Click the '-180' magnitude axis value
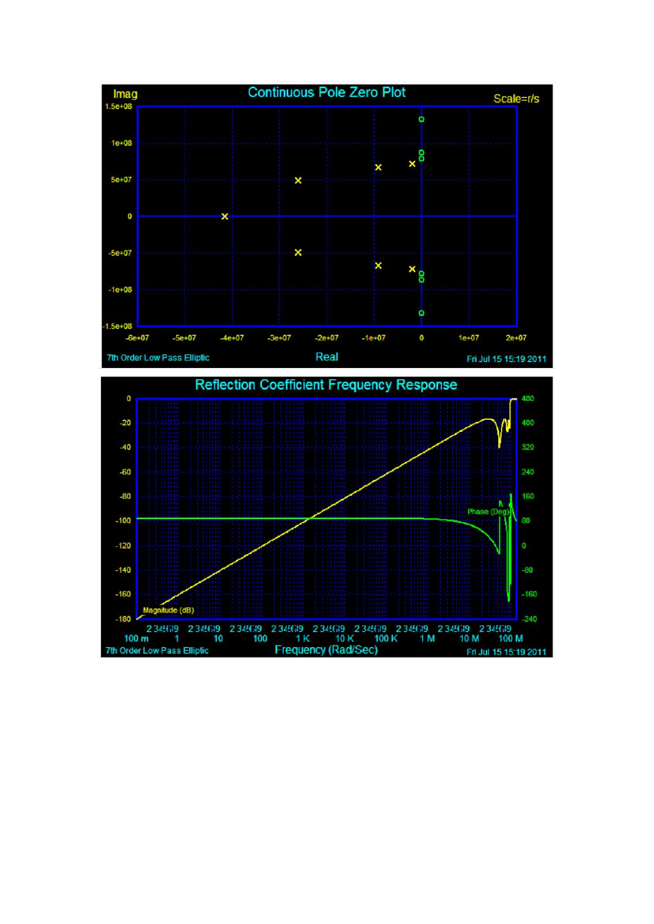Image resolution: width=654 pixels, height=924 pixels. tap(123, 619)
